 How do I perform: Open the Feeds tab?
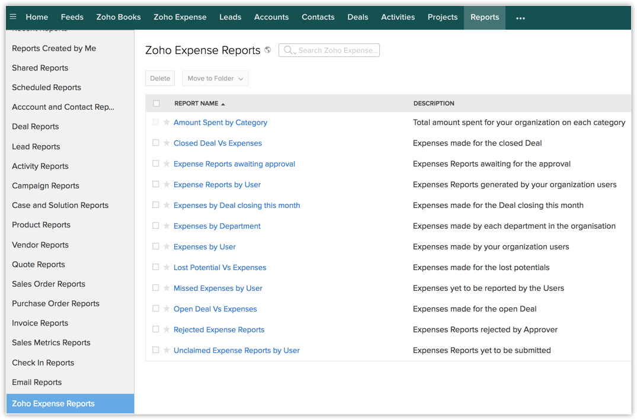(72, 17)
